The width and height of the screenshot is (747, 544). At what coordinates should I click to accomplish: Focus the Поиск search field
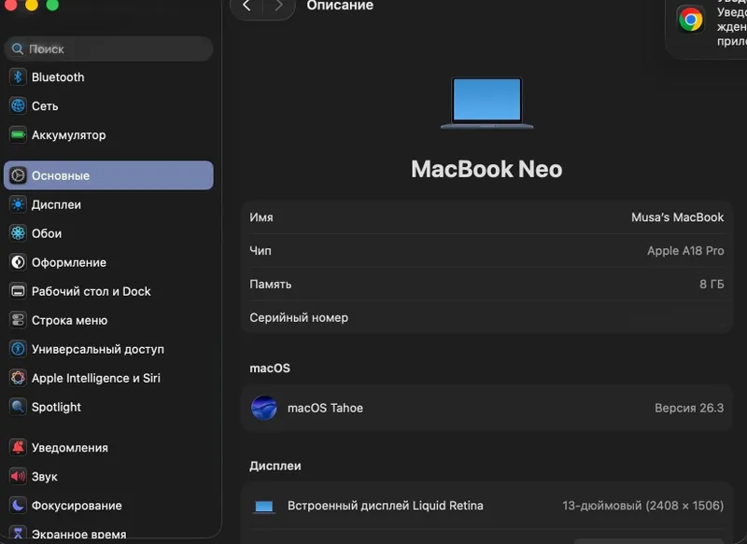108,49
